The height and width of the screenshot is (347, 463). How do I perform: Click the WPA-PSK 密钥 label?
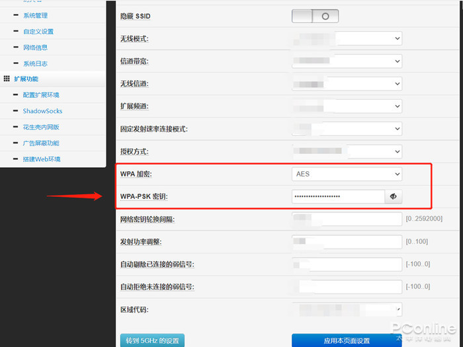pos(144,196)
